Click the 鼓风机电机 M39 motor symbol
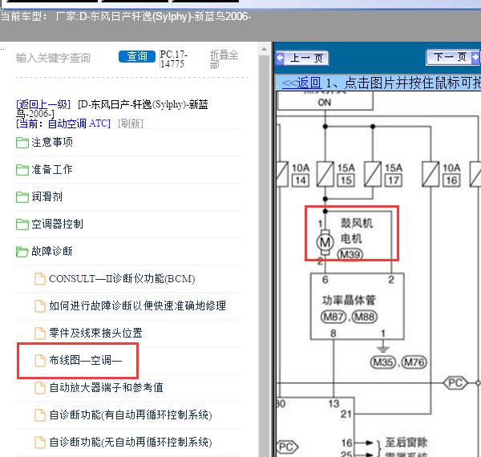This screenshot has height=457, width=481. 325,242
